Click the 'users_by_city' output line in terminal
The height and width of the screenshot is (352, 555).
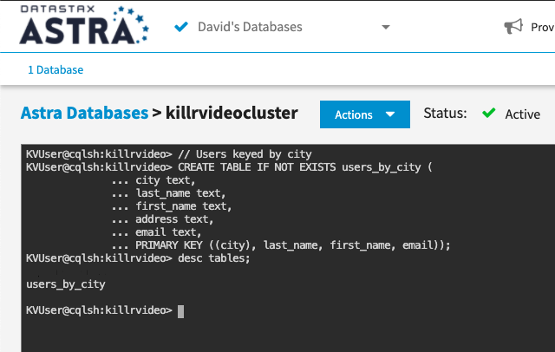coord(66,284)
